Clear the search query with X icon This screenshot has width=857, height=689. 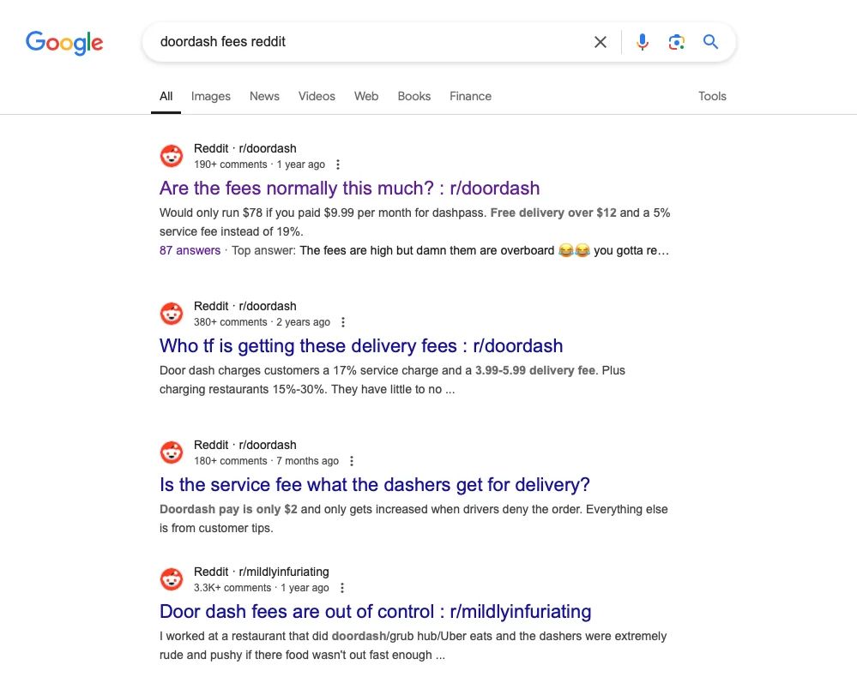(601, 42)
